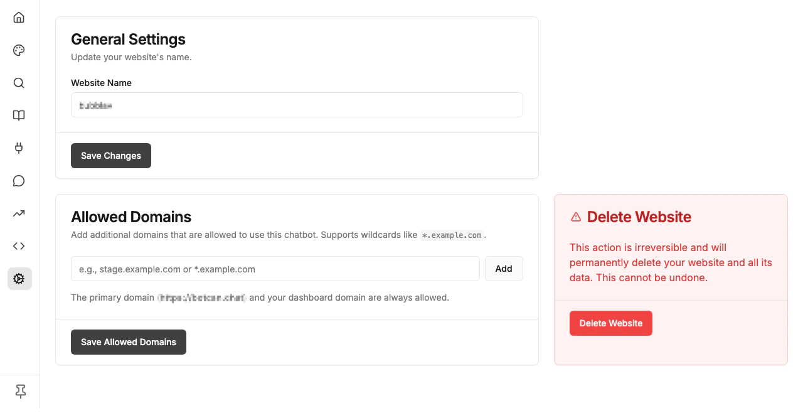
Task: Select the Appearance palette icon
Action: click(x=18, y=50)
